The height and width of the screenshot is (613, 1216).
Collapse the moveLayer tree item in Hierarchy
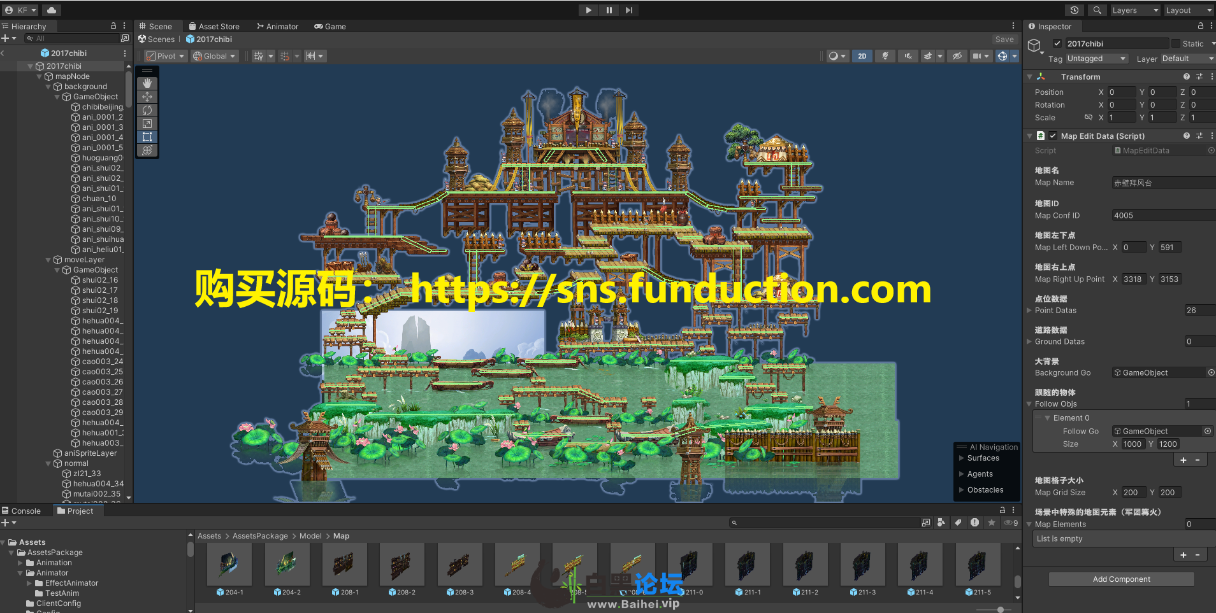pyautogui.click(x=48, y=260)
